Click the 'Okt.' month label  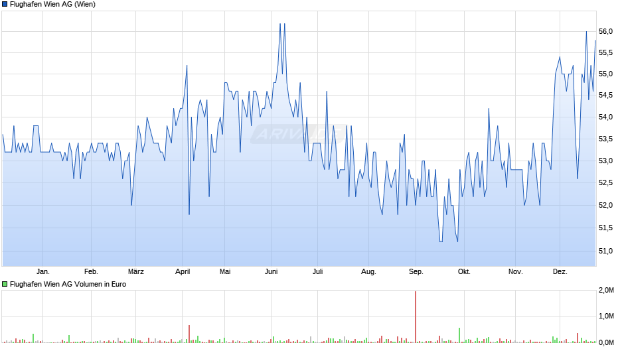464,271
